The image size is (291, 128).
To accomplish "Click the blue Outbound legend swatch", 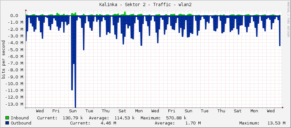I will click(7, 123).
